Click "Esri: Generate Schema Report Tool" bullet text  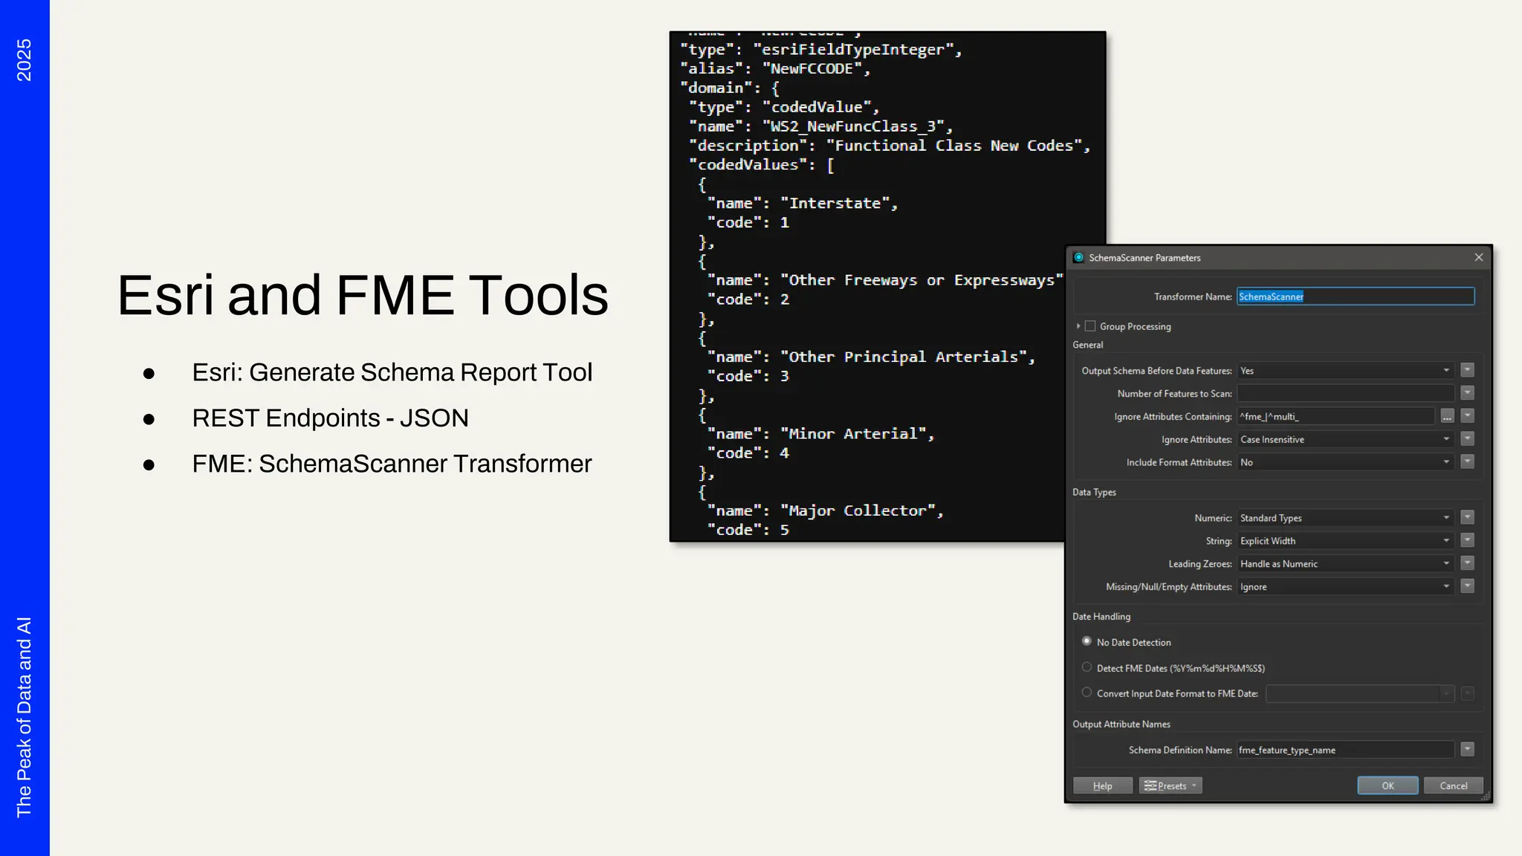coord(392,372)
